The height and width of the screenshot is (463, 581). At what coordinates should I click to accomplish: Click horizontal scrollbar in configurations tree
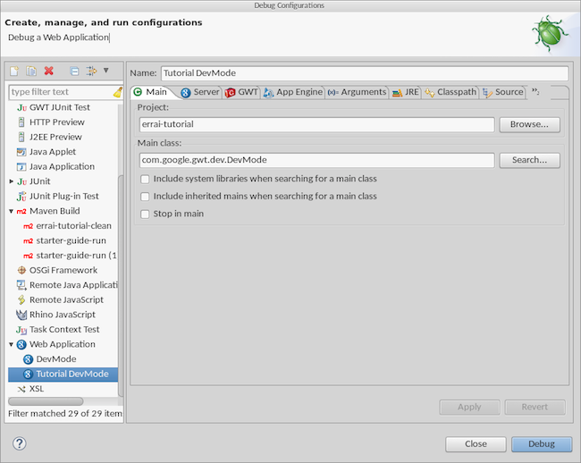tap(46, 401)
